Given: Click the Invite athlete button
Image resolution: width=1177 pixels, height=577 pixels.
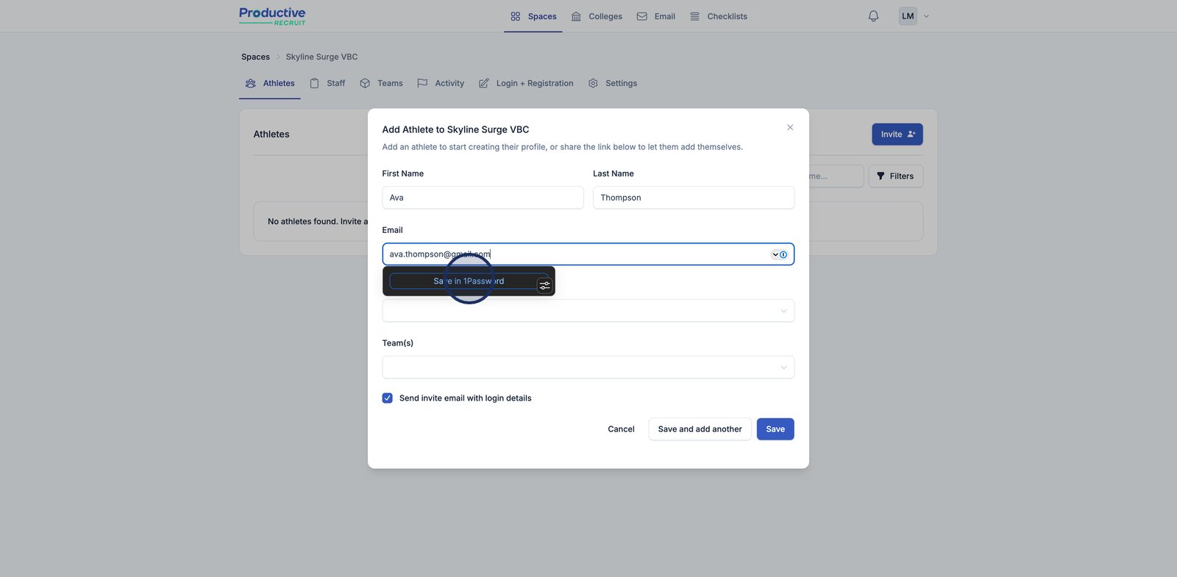Looking at the screenshot, I should tap(897, 135).
